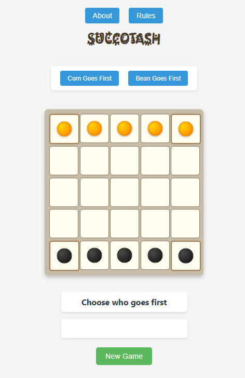Choose Bean Goes First
Viewport: 245px width, 378px height.
click(158, 79)
